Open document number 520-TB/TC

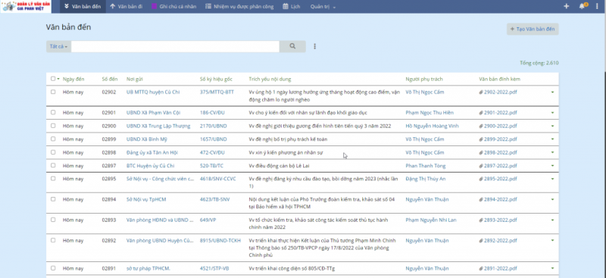point(211,166)
